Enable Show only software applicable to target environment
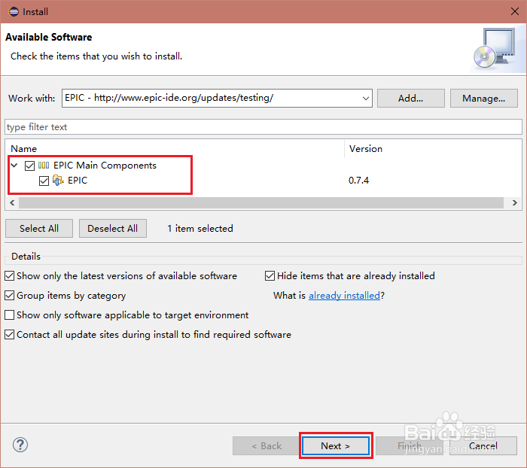Screen dimensions: 527x468 9,315
